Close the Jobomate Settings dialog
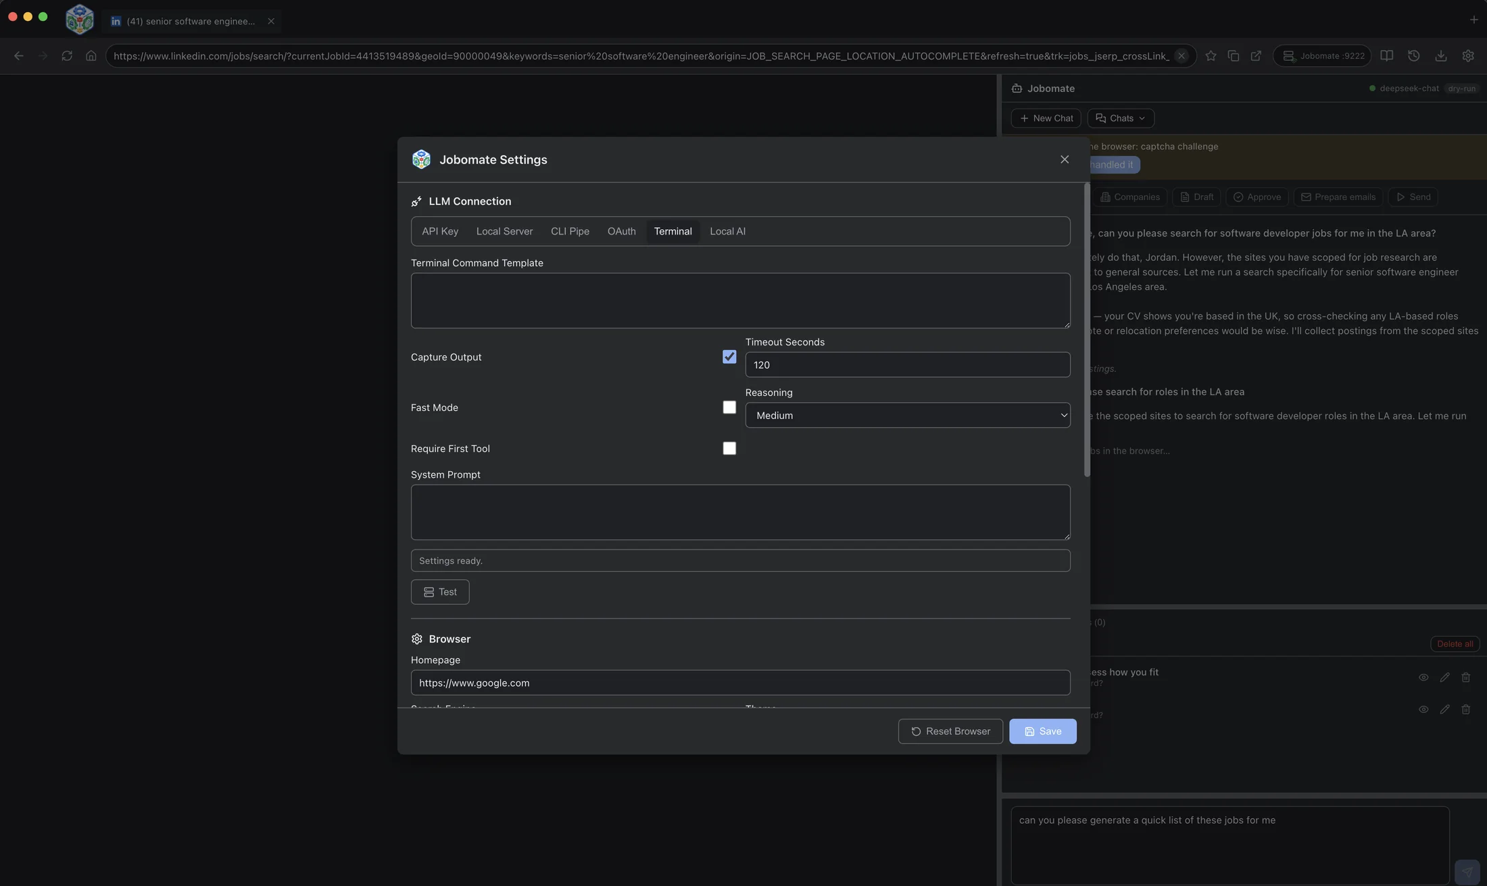Screen dimensions: 1487x886 [1065, 159]
